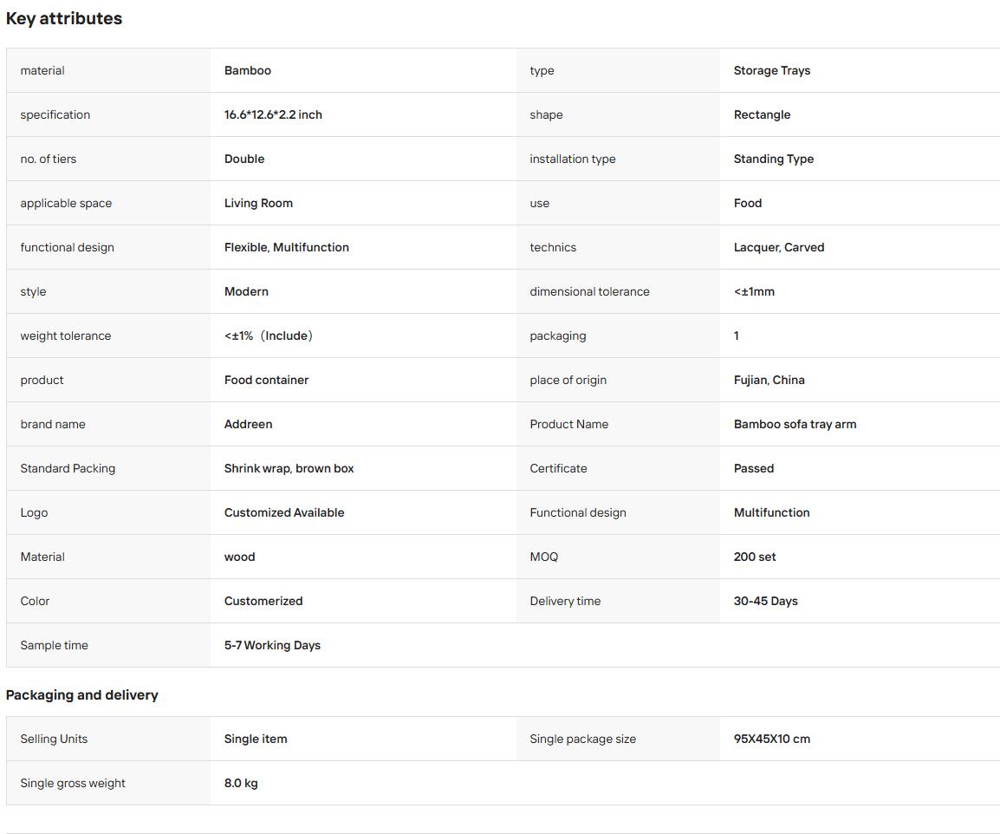Click the Rectangle shape value
This screenshot has width=1000, height=834.
point(762,114)
